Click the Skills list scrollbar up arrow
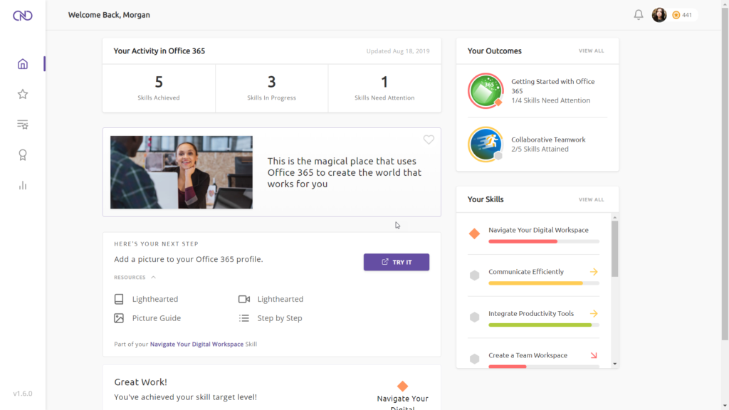The height and width of the screenshot is (410, 729). 614,217
